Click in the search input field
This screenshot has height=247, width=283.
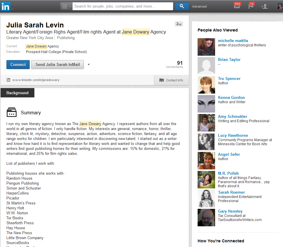point(122,6)
